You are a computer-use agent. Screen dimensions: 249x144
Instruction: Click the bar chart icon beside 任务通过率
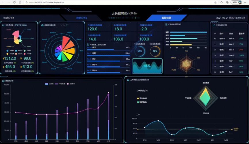(x=3, y=25)
